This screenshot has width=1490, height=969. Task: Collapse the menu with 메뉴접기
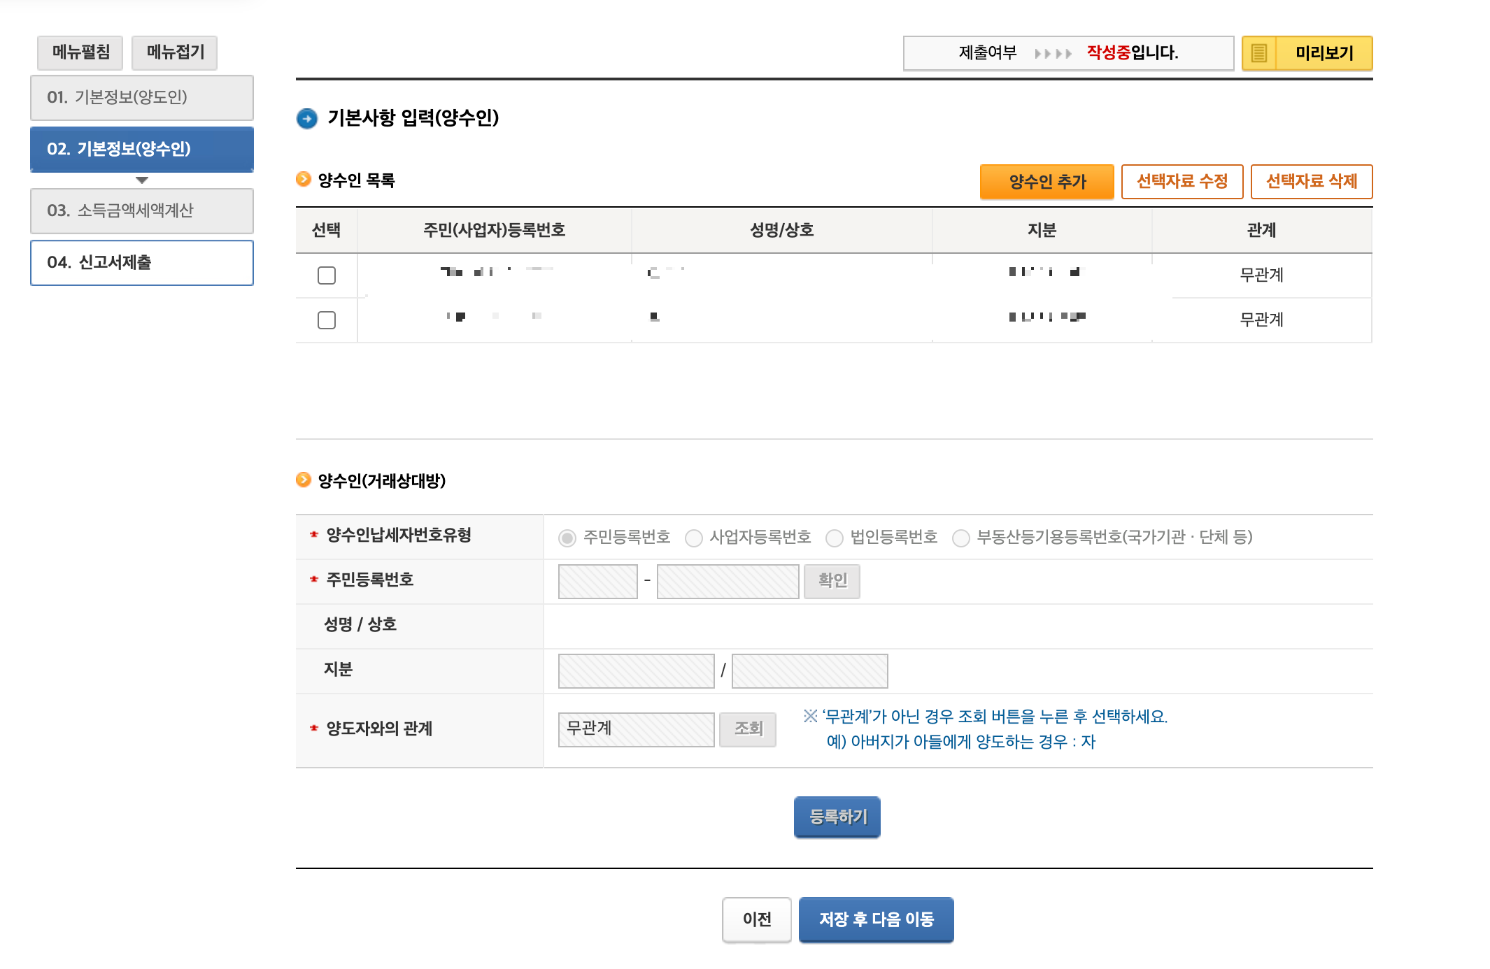click(x=175, y=52)
